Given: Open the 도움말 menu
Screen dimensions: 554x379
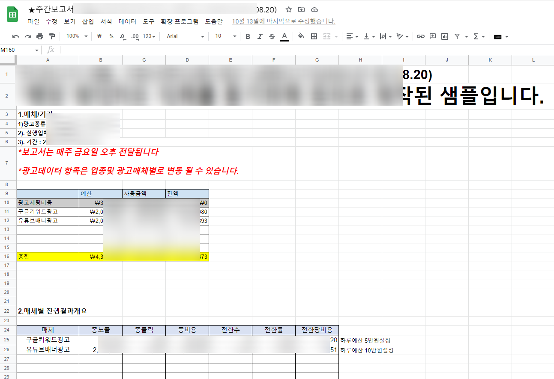Looking at the screenshot, I should click(x=214, y=21).
